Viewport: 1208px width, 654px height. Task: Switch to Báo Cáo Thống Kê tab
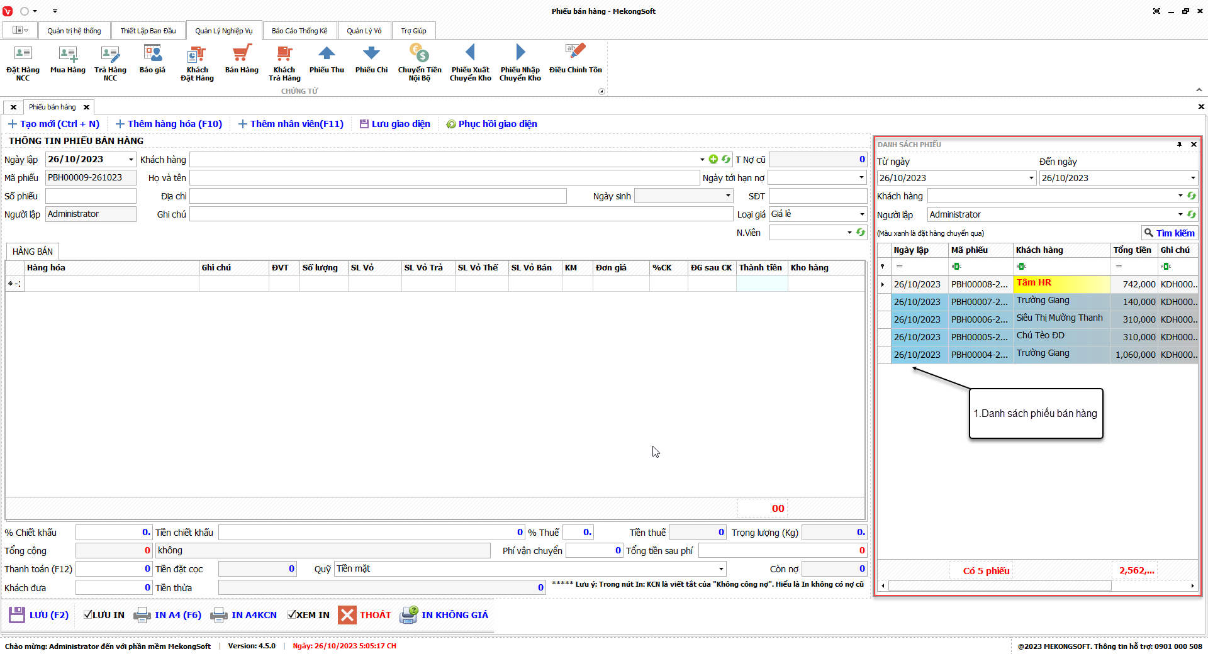pos(299,31)
